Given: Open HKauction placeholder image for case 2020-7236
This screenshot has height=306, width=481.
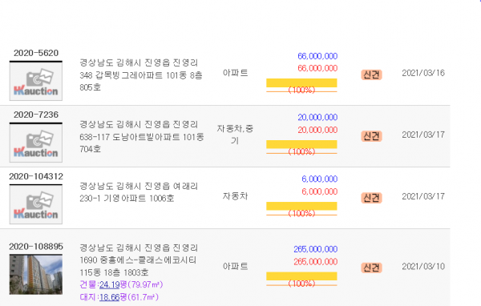Looking at the screenshot, I should click(x=36, y=143).
